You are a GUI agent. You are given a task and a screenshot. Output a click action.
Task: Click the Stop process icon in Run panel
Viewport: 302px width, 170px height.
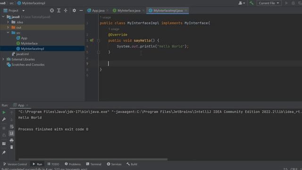tap(4, 128)
